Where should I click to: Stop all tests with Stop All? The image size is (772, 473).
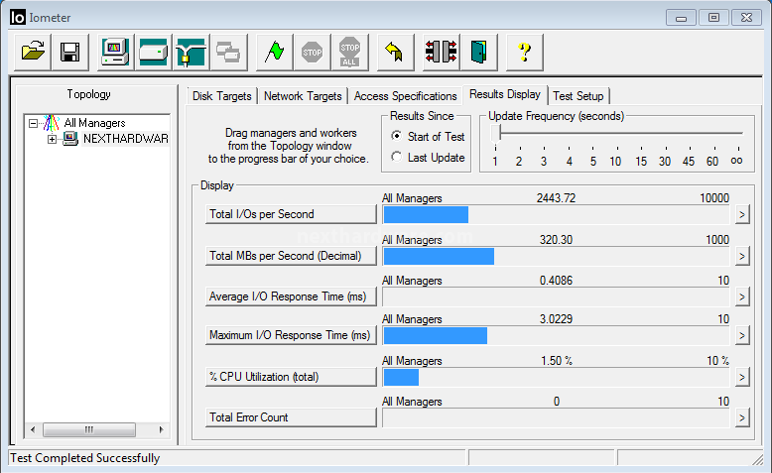coord(349,53)
